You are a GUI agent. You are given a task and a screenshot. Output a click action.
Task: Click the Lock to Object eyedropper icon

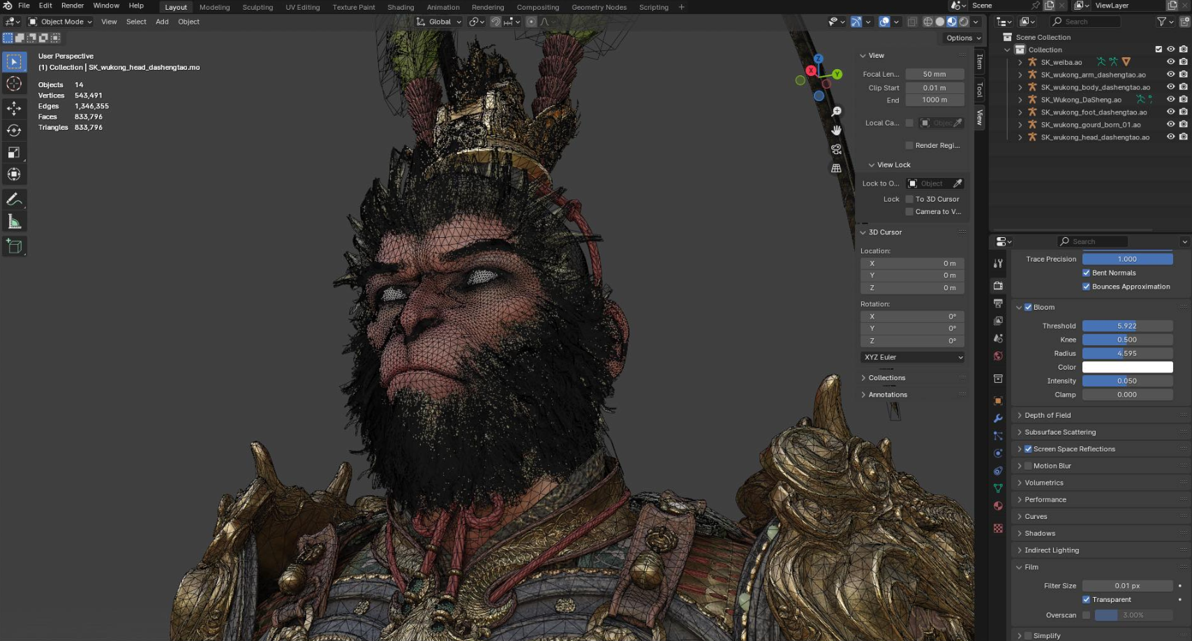point(958,183)
